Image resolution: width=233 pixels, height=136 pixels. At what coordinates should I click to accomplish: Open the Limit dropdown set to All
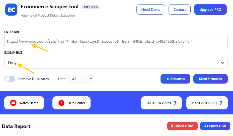pyautogui.click(x=81, y=79)
